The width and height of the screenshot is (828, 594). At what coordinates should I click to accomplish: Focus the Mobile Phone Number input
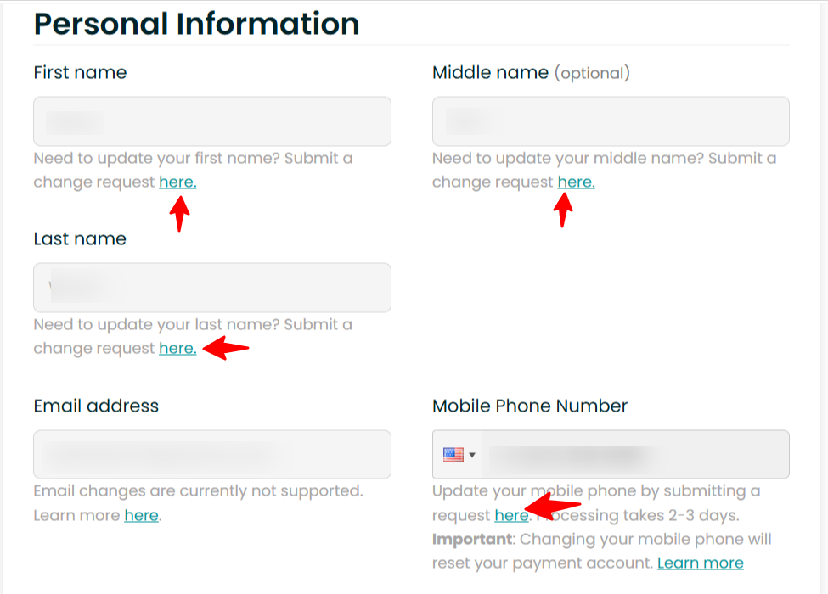click(x=635, y=455)
